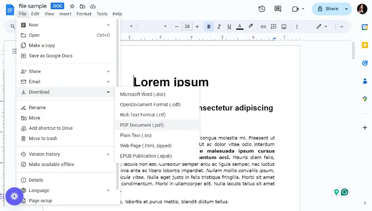The image size is (372, 211).
Task: Toggle underline formatting
Action: coord(229,26)
